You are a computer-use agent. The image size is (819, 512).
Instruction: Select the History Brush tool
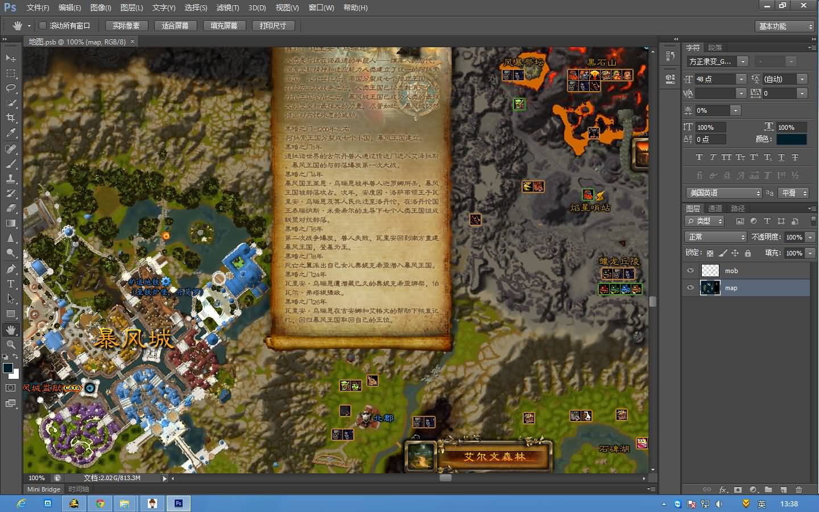click(x=11, y=193)
